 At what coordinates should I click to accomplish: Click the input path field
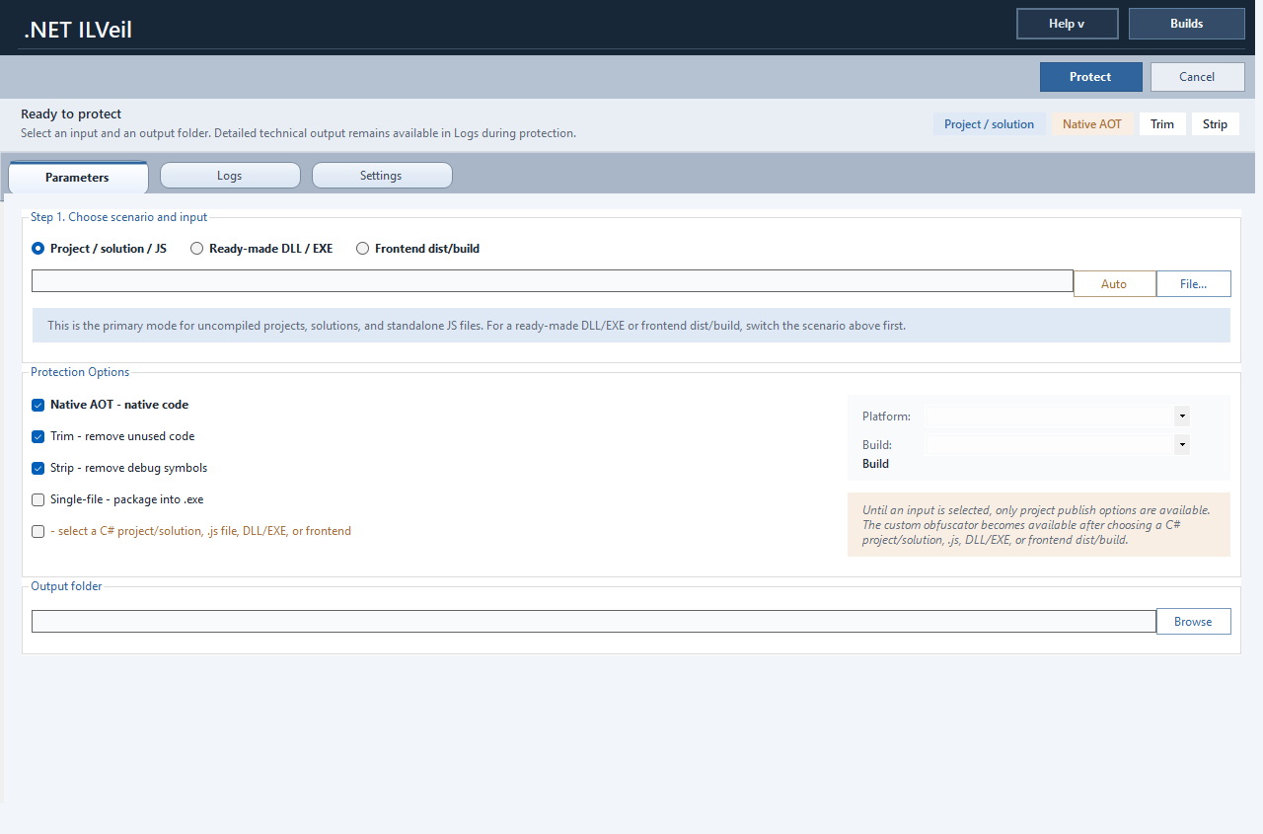click(553, 280)
